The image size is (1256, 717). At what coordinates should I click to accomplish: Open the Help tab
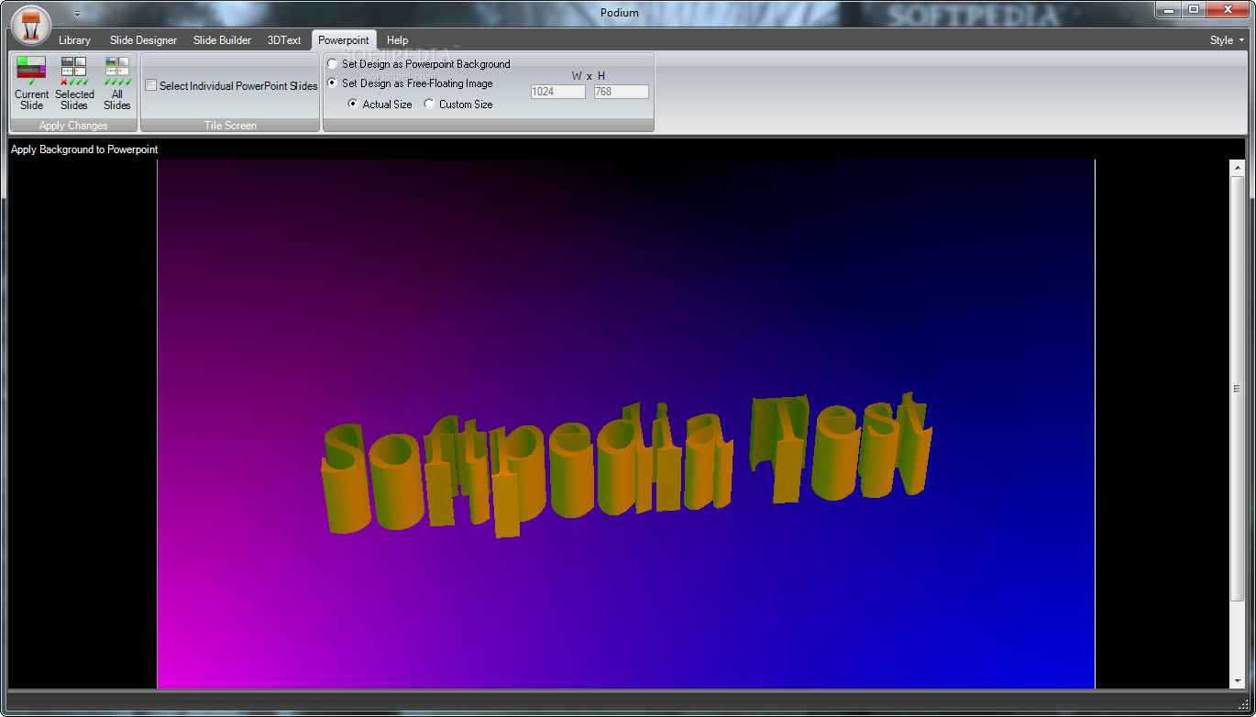(x=397, y=40)
